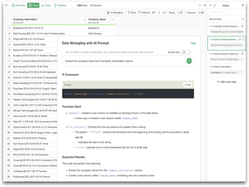Click the AI wand icon on step 4
Screen dimensions: 249x187
242,54
